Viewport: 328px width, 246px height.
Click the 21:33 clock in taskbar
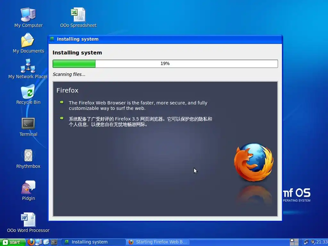pos(322,242)
